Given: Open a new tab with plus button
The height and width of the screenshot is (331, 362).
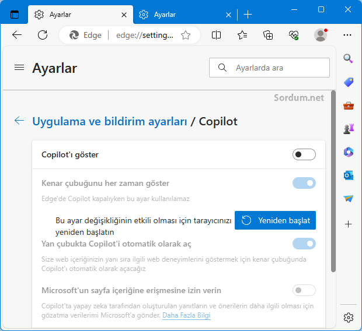Looking at the screenshot, I should coord(248,15).
